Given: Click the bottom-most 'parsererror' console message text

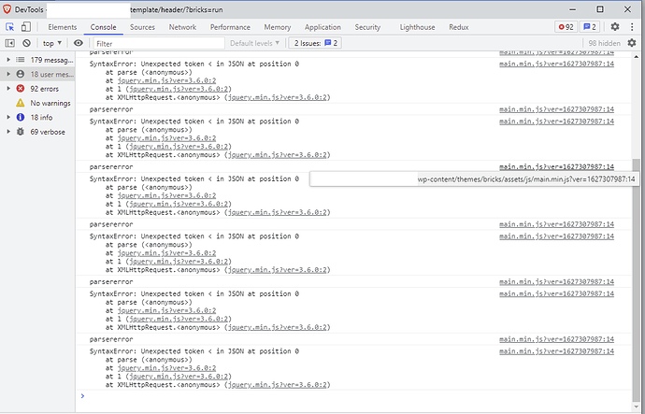Looking at the screenshot, I should pyautogui.click(x=111, y=339).
